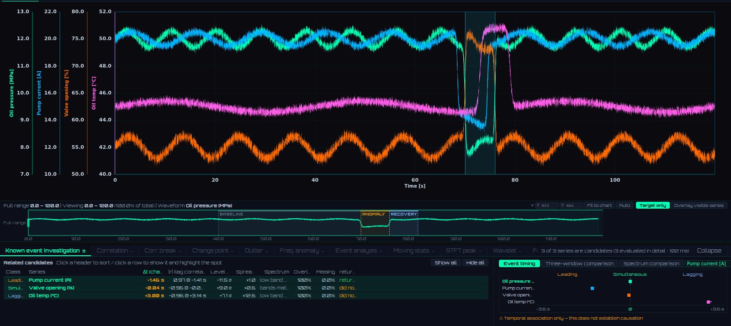
Task: Sort candidates by Level column header
Action: point(219,272)
